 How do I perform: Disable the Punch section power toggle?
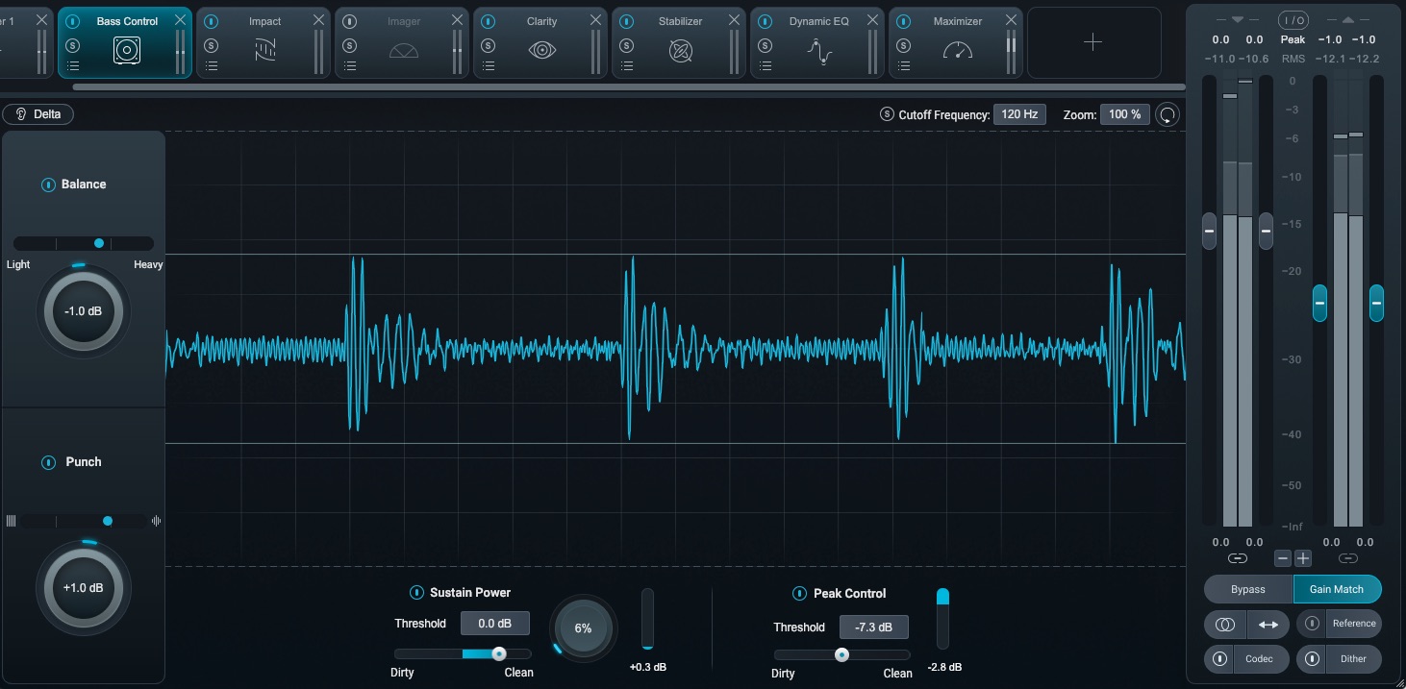(48, 462)
